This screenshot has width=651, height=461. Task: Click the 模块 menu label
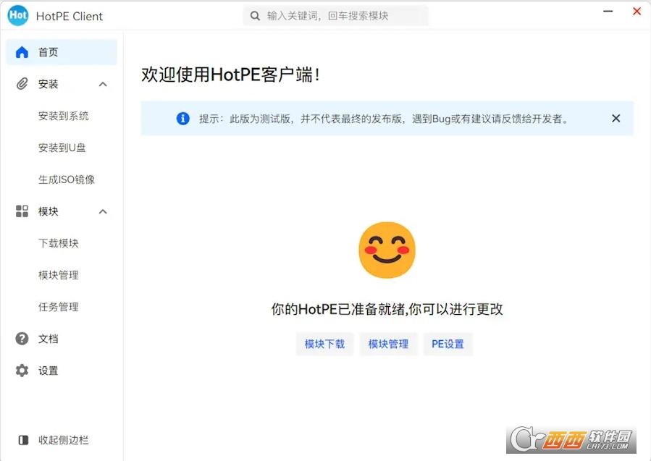click(x=49, y=211)
